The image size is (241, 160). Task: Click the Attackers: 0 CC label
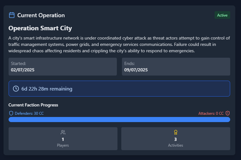[211, 113]
